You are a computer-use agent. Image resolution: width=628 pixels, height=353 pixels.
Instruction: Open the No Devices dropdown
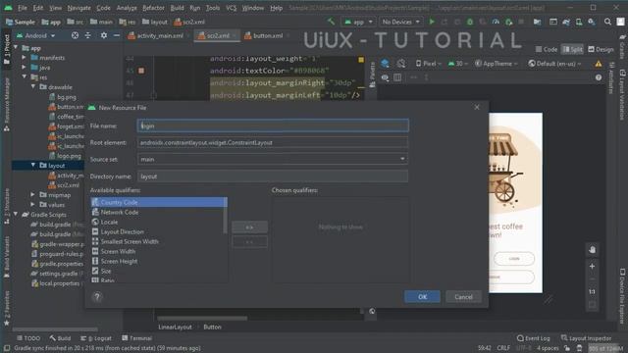401,22
